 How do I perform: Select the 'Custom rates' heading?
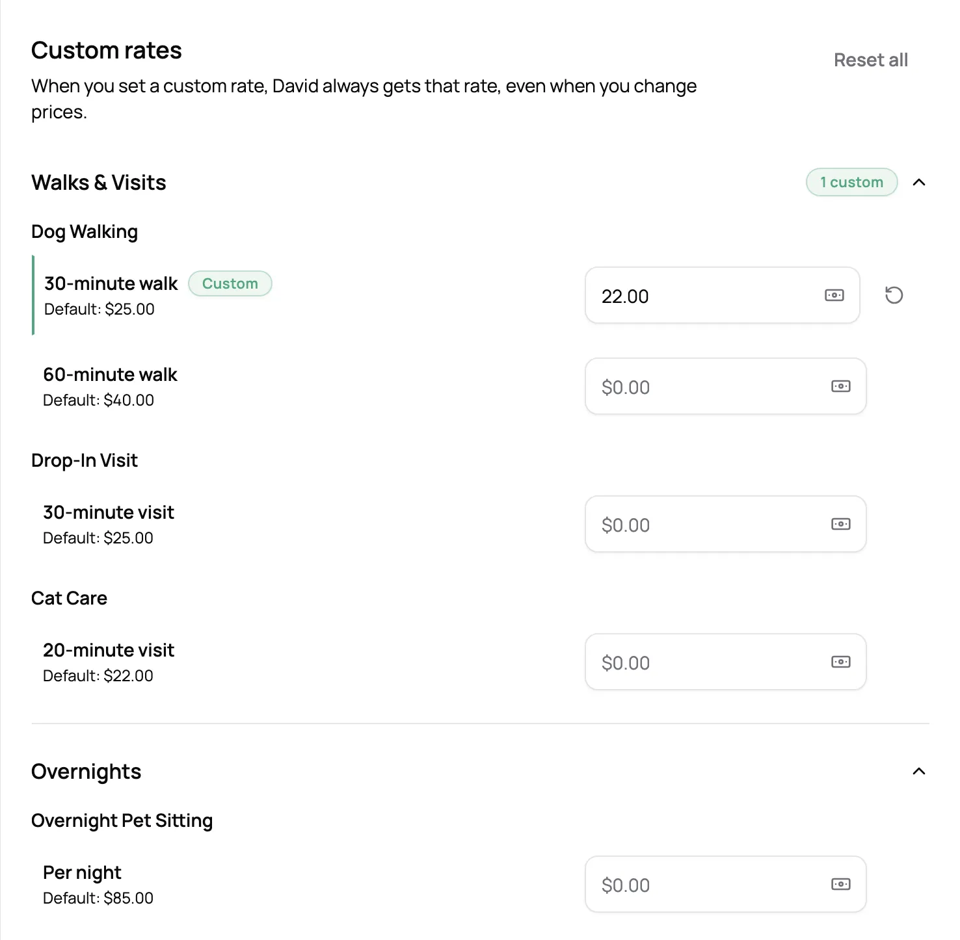click(x=107, y=50)
